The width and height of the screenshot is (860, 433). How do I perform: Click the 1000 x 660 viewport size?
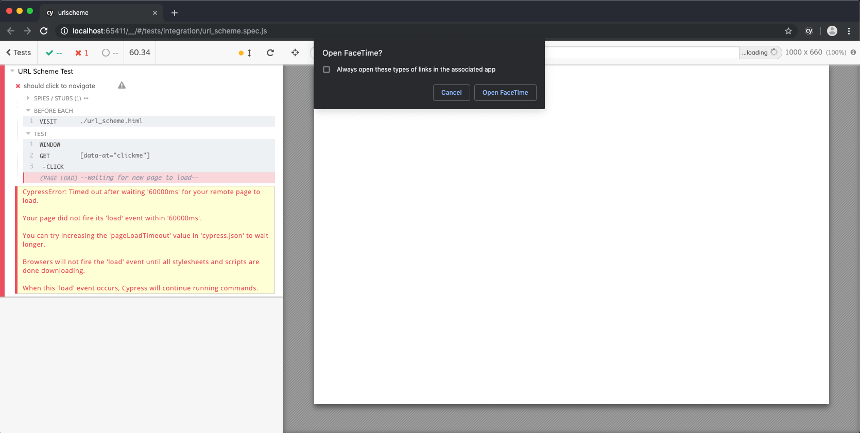point(803,52)
